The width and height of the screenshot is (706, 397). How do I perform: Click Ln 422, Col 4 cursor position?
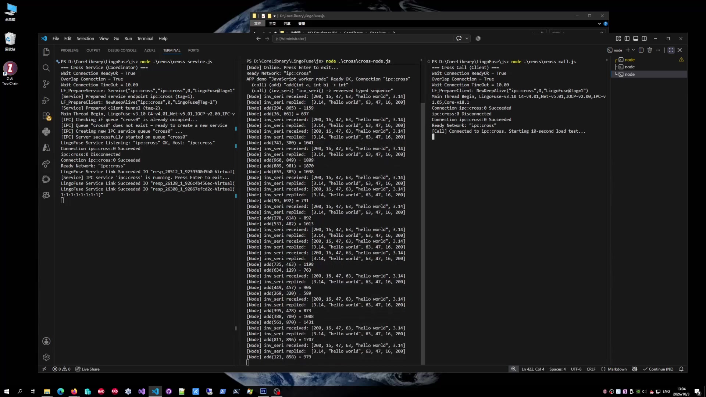(x=533, y=369)
